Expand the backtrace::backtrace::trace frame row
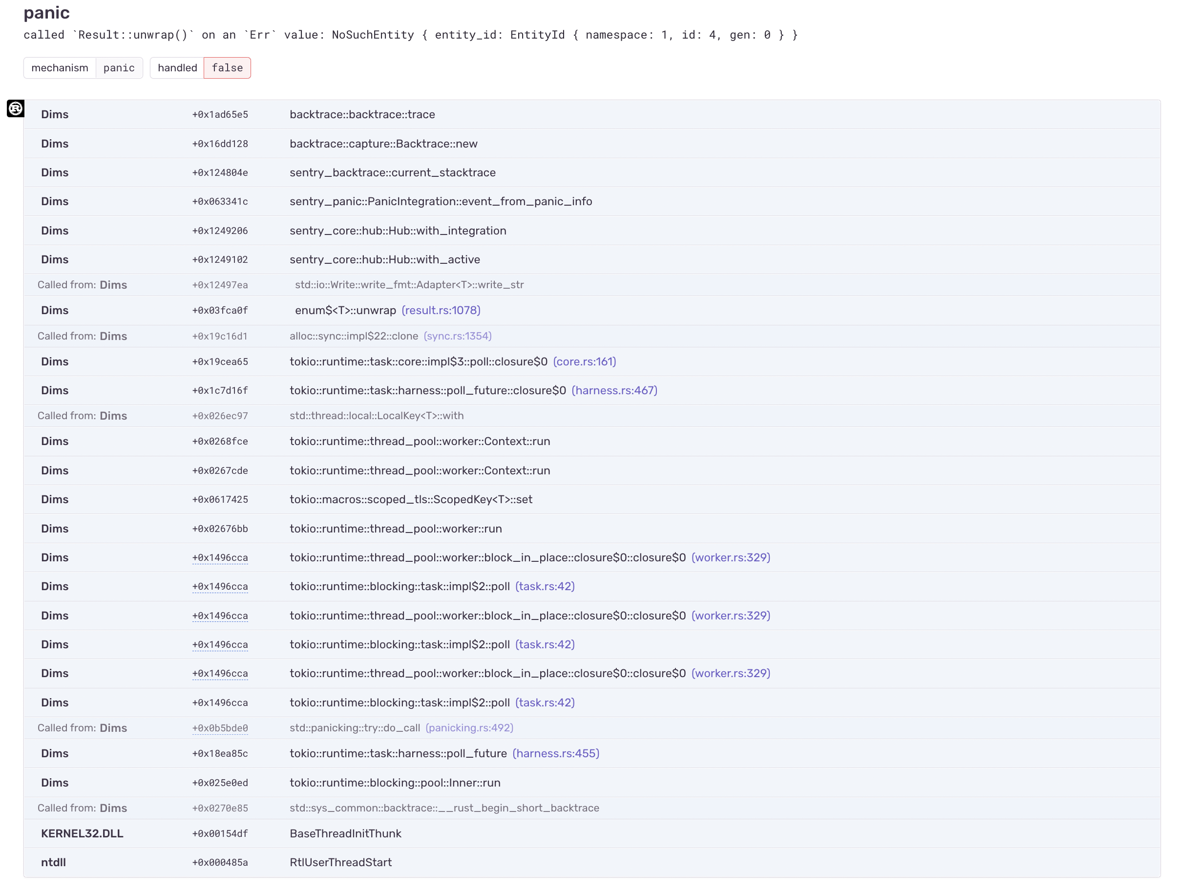This screenshot has height=896, width=1178. coord(362,114)
